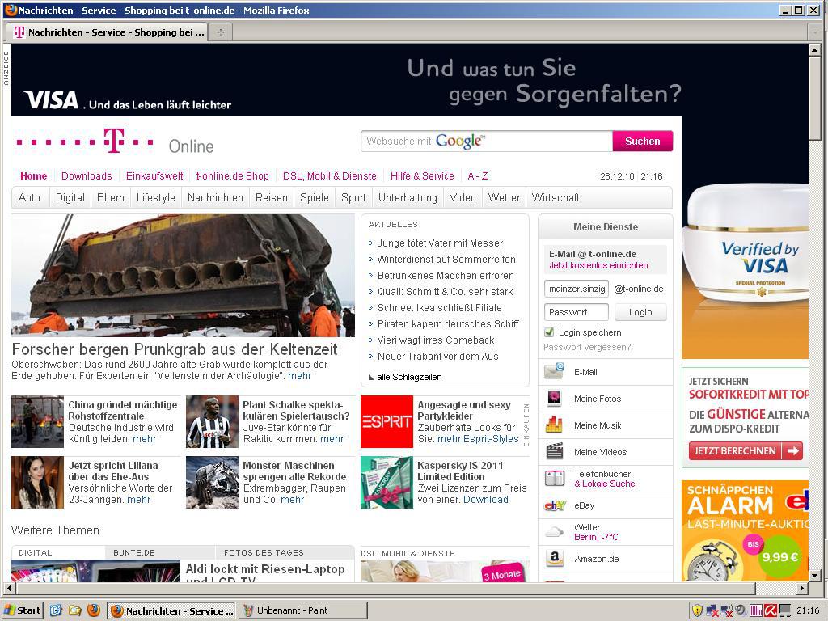828x621 pixels.
Task: Open headline Piraten kapern deutsches Schiff
Action: click(448, 323)
